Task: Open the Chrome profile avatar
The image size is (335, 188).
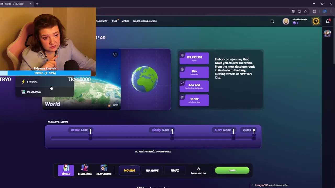Action: pos(324,11)
